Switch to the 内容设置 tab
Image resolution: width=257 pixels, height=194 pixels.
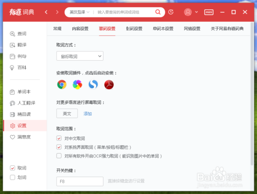[80, 29]
